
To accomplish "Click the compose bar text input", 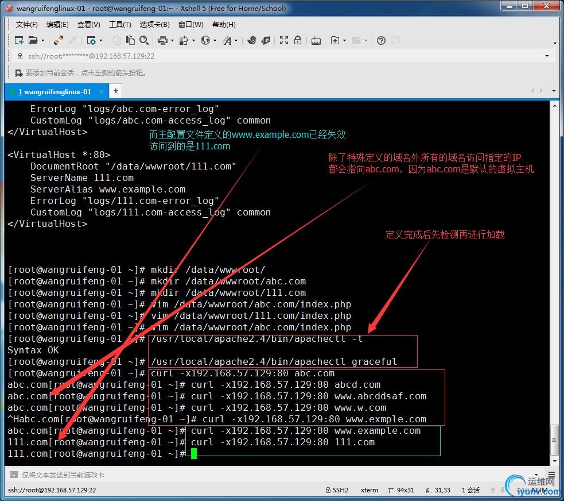I will [275, 475].
